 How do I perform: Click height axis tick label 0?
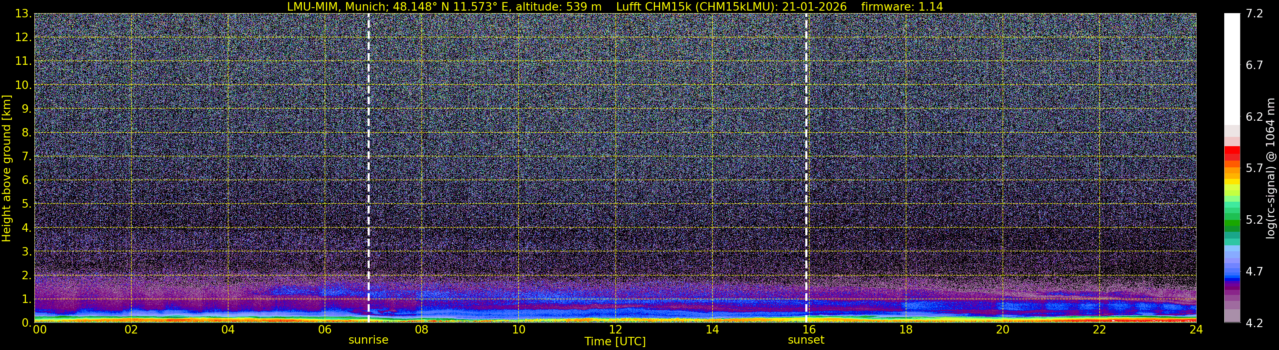[x=26, y=323]
